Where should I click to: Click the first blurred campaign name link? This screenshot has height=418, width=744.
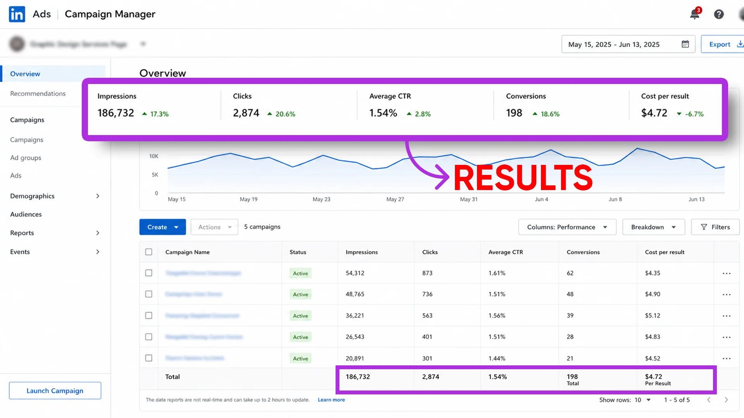click(203, 273)
